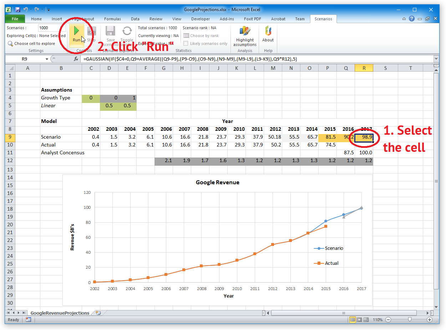Click the Scenarios count input field
This screenshot has width=446, height=330.
click(x=51, y=28)
